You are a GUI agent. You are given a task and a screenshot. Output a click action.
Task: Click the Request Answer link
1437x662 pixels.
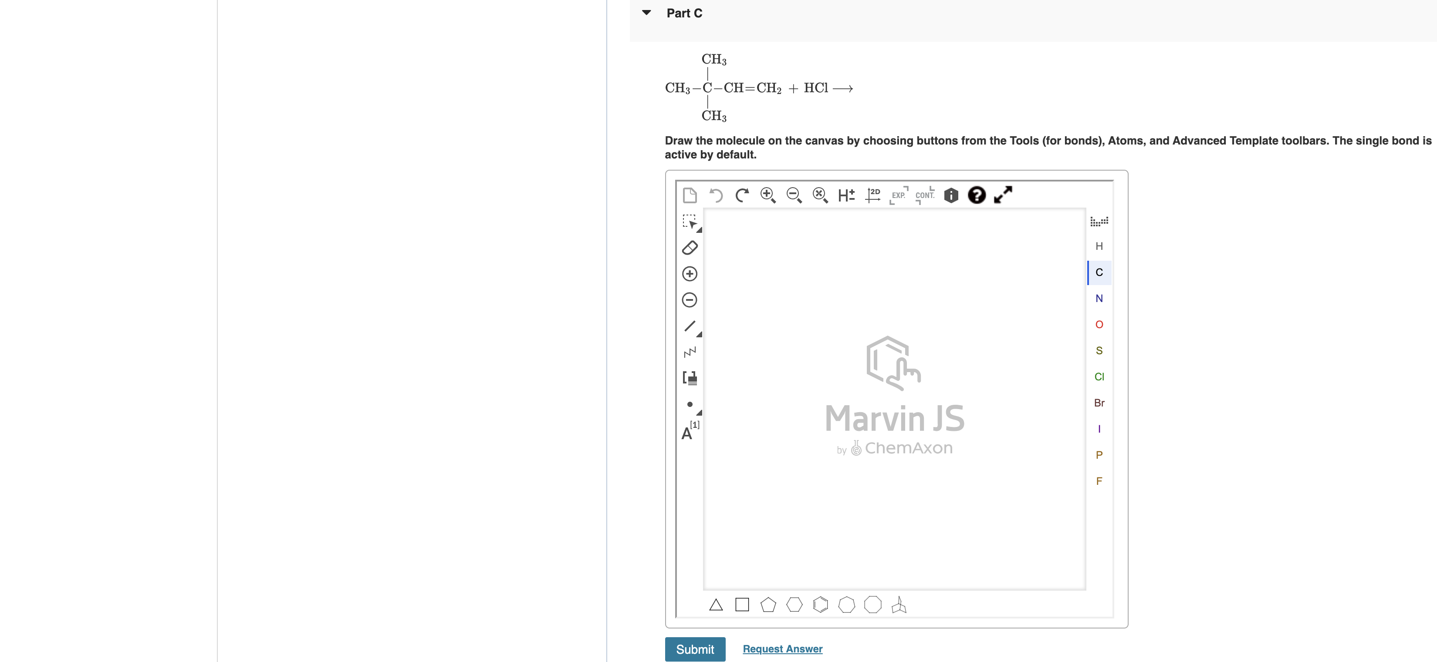(782, 649)
